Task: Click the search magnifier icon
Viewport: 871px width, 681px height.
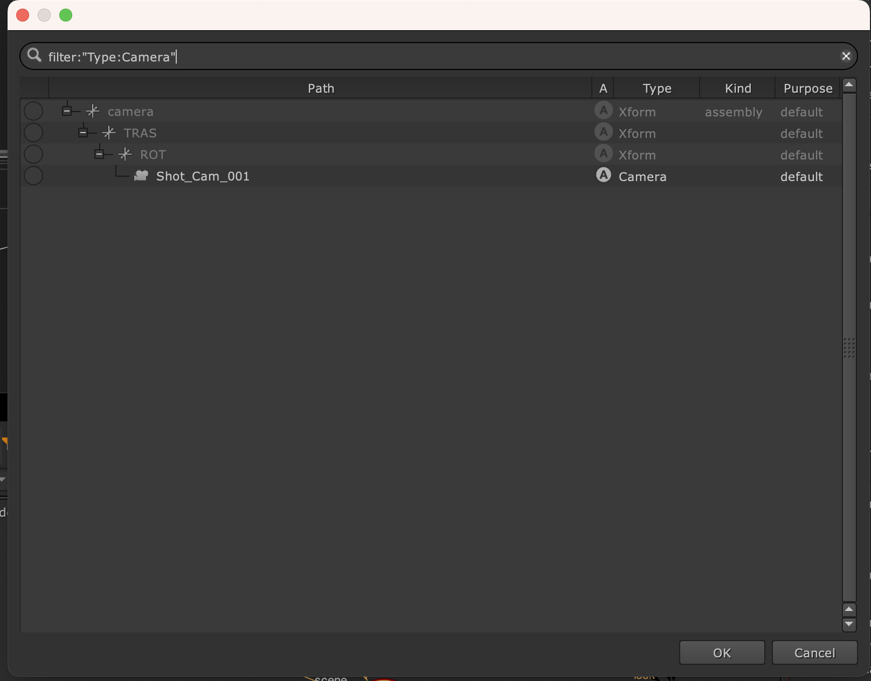Action: [x=34, y=55]
